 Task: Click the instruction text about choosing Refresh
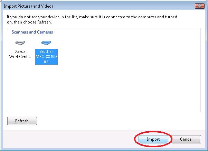point(92,19)
